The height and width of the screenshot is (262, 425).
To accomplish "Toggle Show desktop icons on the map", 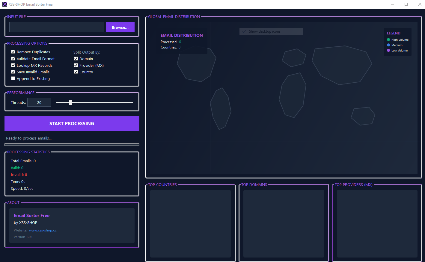I will tap(271, 31).
